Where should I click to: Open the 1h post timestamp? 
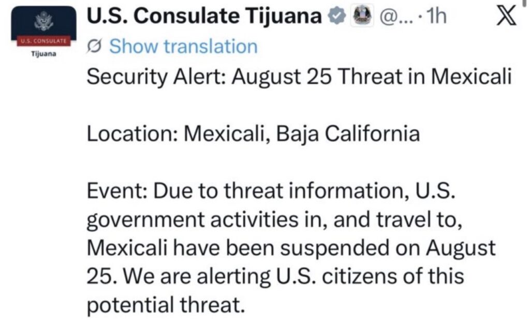[436, 16]
